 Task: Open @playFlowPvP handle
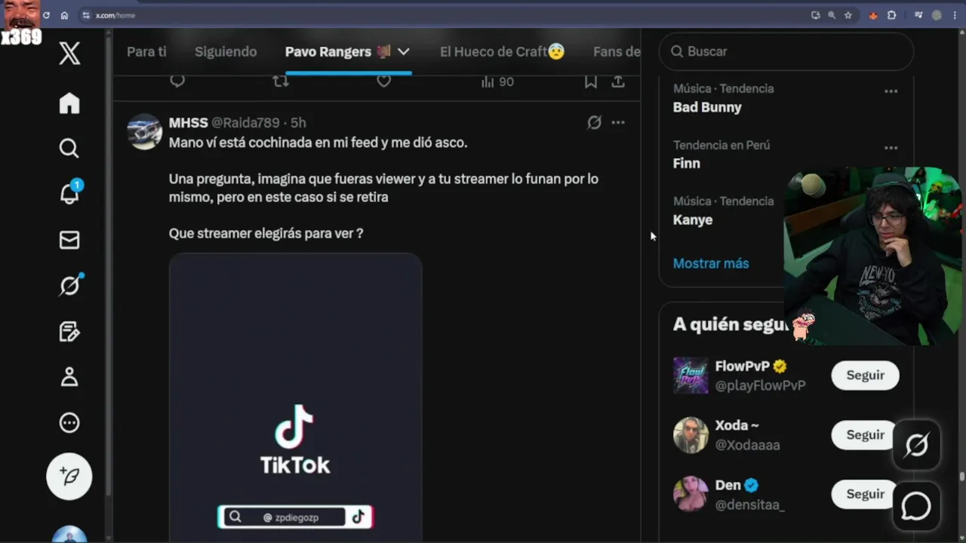(761, 385)
